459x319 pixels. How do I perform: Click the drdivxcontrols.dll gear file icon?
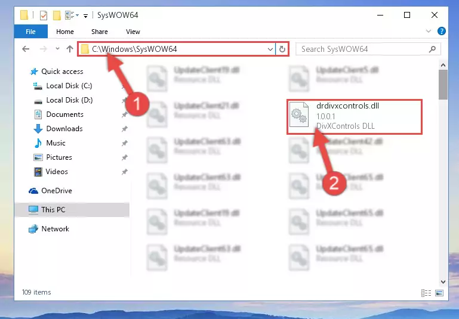point(298,114)
